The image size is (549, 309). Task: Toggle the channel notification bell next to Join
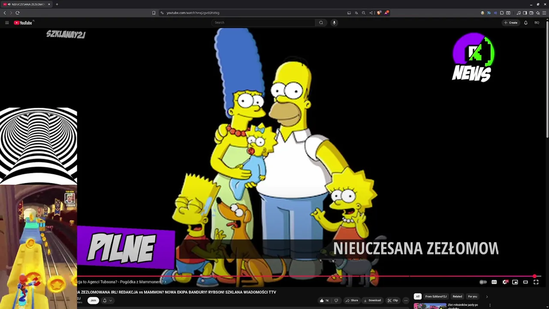[104, 300]
